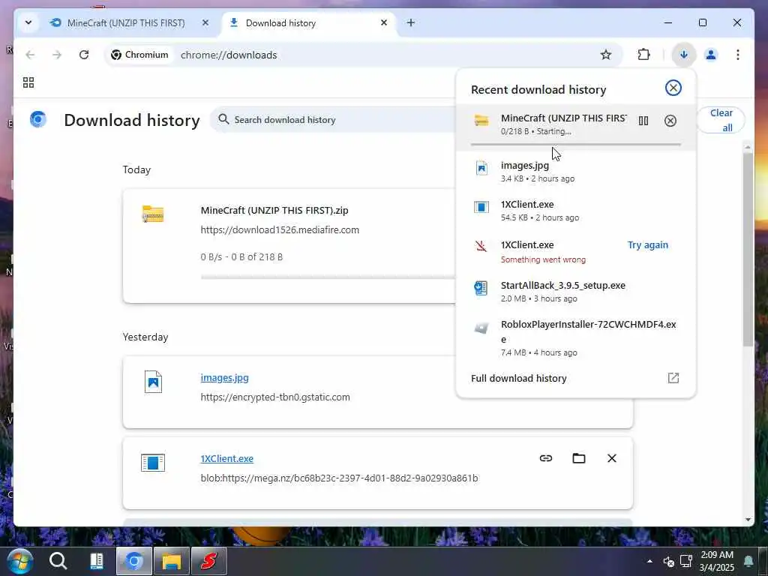This screenshot has width=768, height=576.
Task: Click the images.jpg icon in popup
Action: (481, 168)
